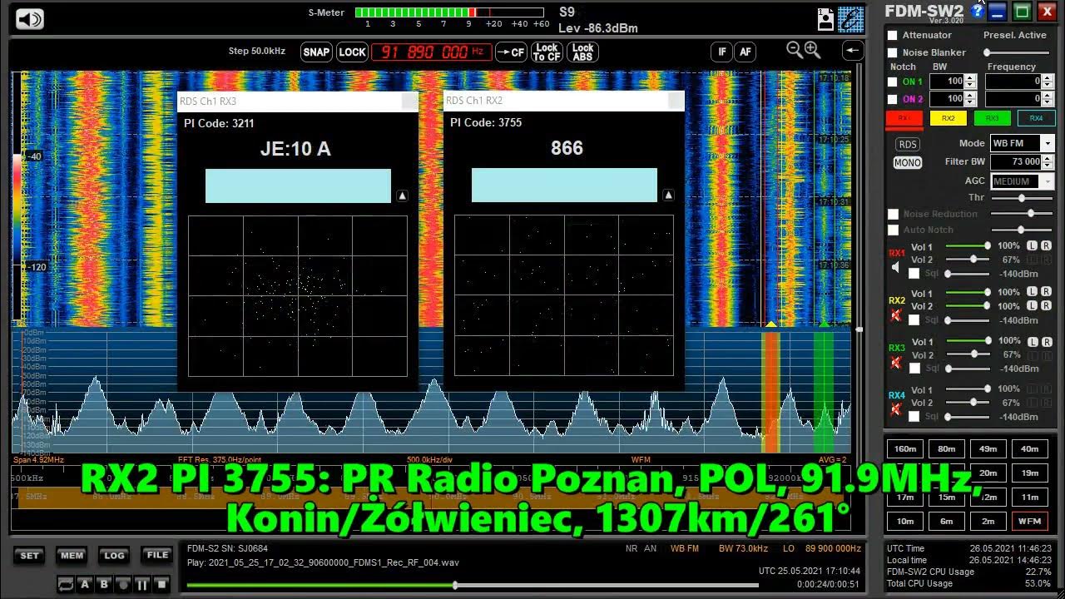The image size is (1065, 599).
Task: Open the AGC MEDIUM dropdown
Action: point(1022,181)
